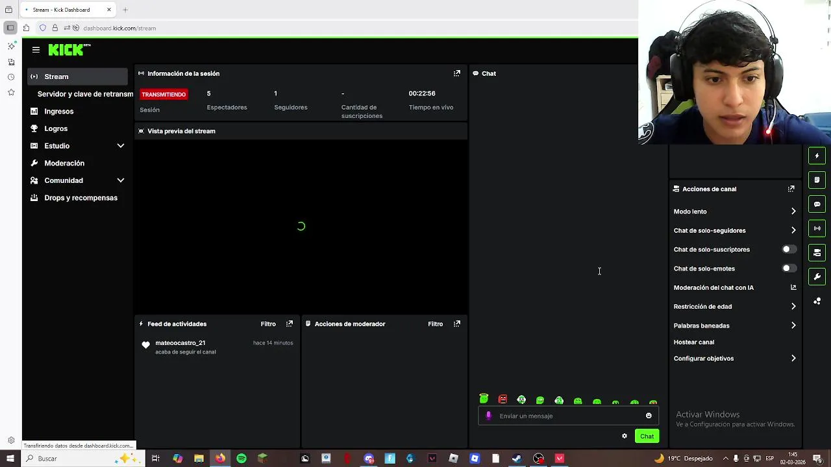Screen dimensions: 831x467
Task: Open Modo lento options arrow
Action: pos(793,211)
